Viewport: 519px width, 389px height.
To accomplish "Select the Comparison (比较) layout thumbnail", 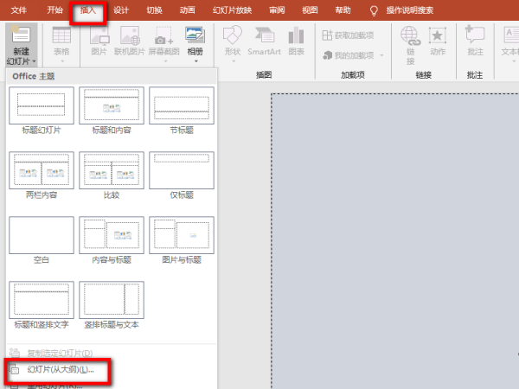I will coord(112,175).
